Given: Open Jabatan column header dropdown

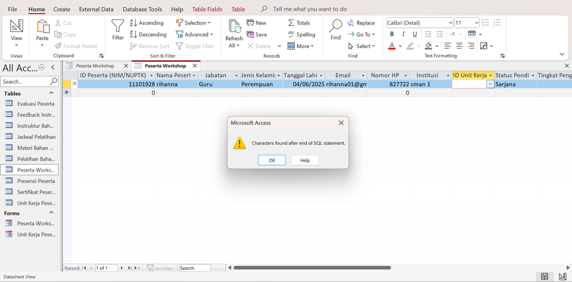Looking at the screenshot, I should [x=236, y=76].
